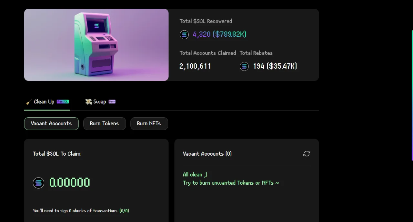Click the 4,320 ($789.82K) recovered amount

(219, 34)
